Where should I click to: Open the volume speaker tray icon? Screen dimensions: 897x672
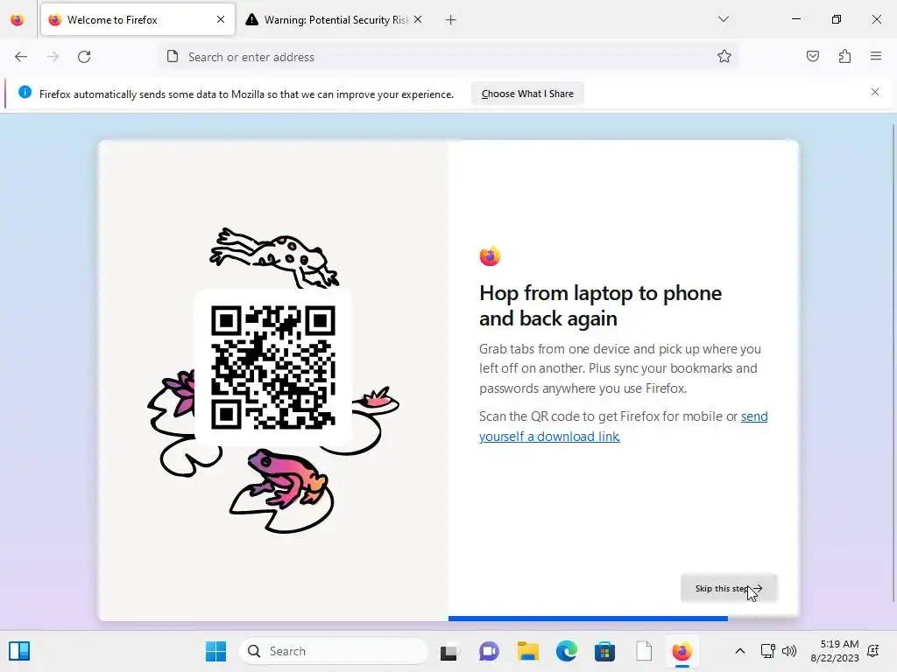(789, 651)
